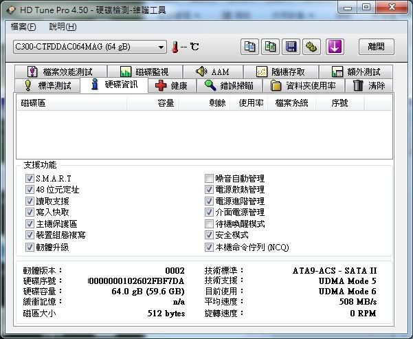Click the capacity value 64.0 gB (59.6 GB)

point(148,292)
